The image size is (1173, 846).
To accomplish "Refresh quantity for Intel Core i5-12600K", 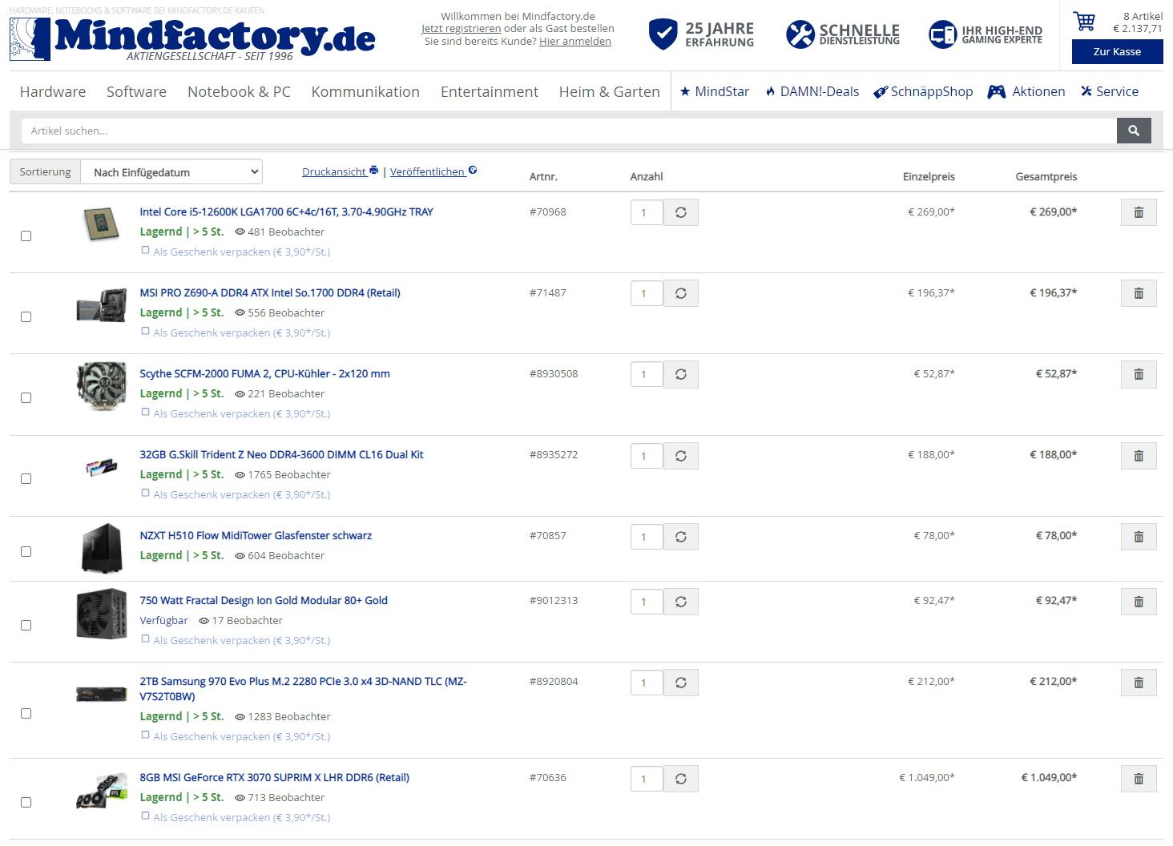I will click(x=681, y=212).
